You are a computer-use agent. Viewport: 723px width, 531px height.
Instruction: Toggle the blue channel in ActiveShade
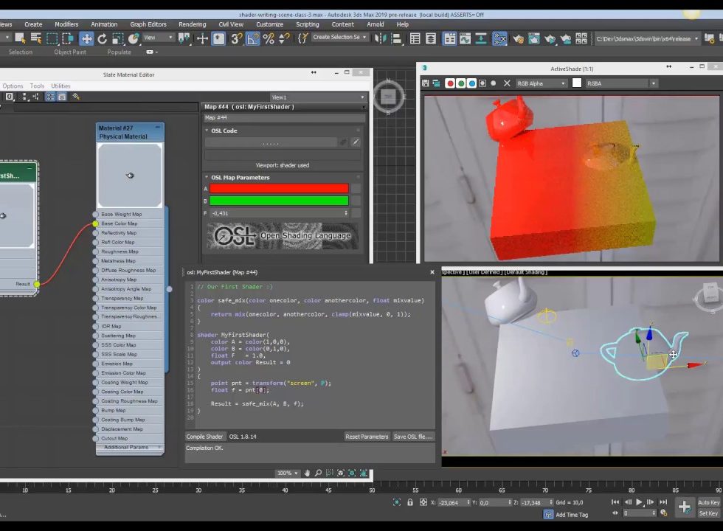(471, 83)
